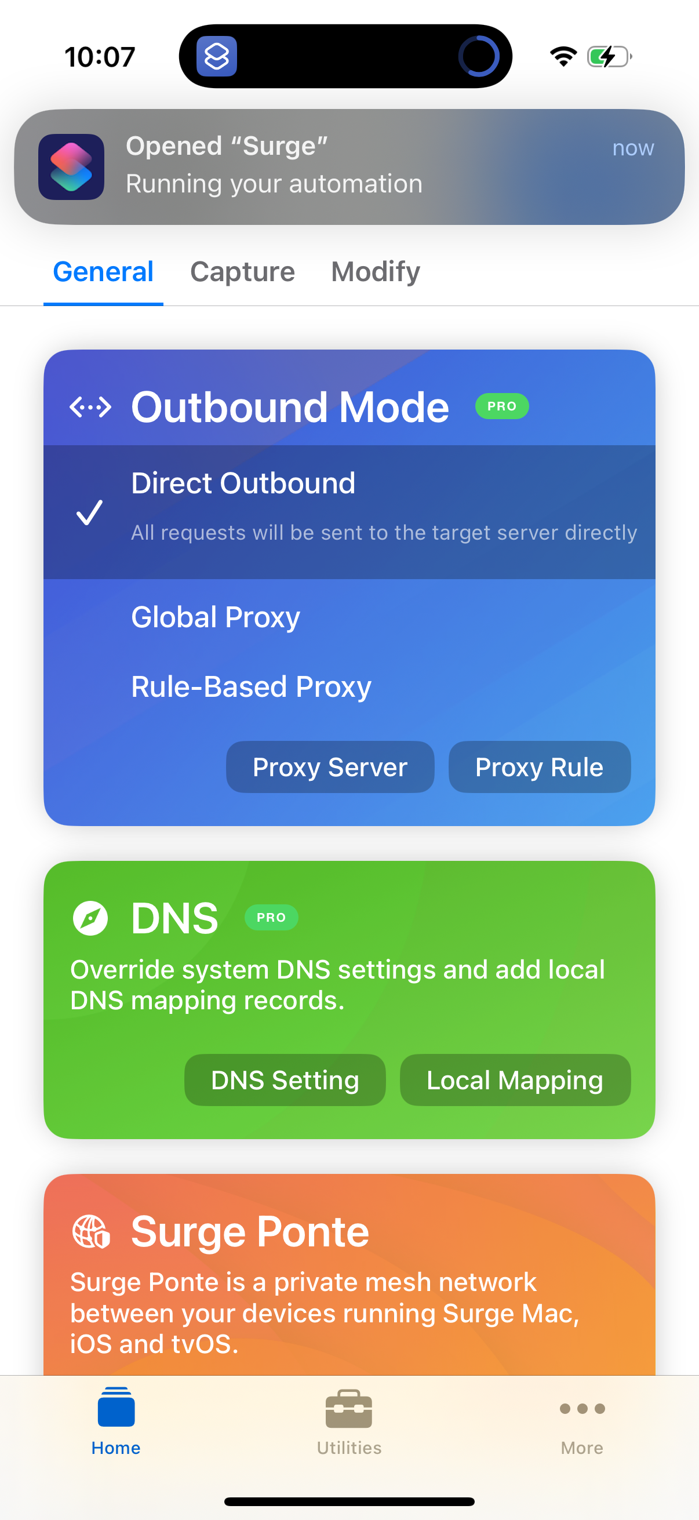This screenshot has height=1520, width=699.
Task: Tap the Surge Ponte heading
Action: point(250,1232)
